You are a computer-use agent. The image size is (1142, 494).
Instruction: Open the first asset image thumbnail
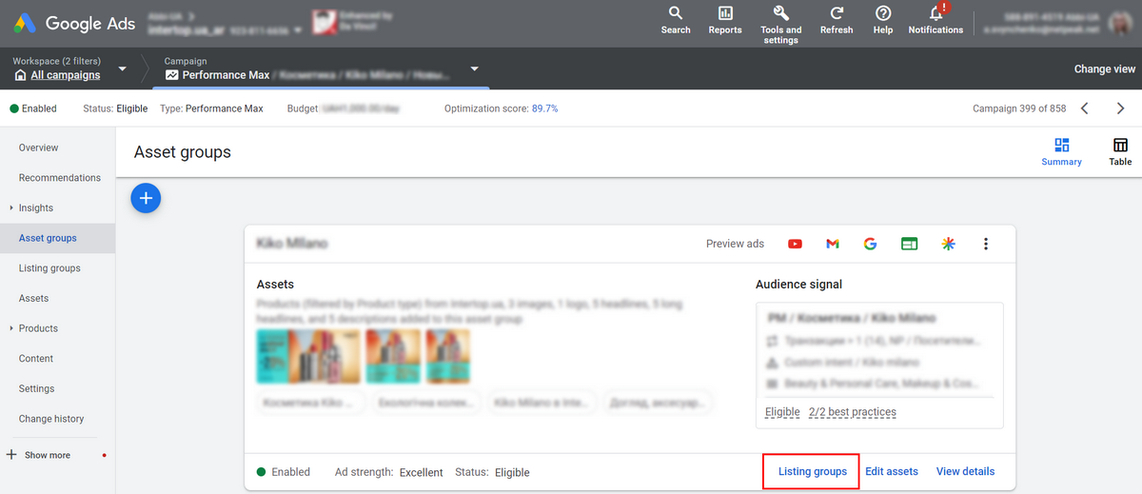click(308, 356)
